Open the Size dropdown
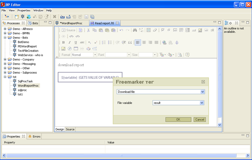 [x=147, y=55]
